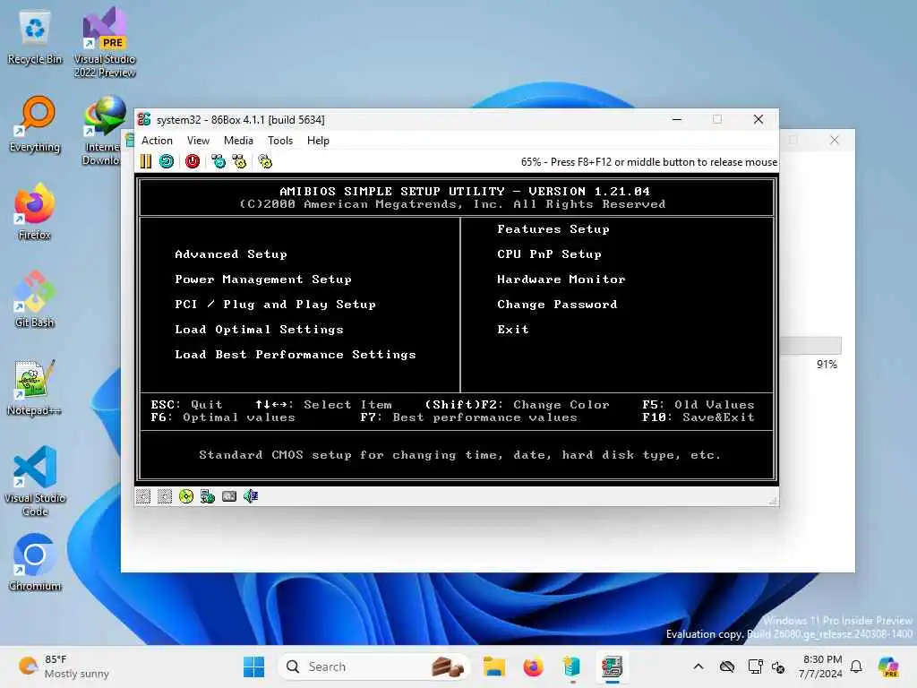
Task: Click the F6: Optimal values hint
Action: click(223, 417)
